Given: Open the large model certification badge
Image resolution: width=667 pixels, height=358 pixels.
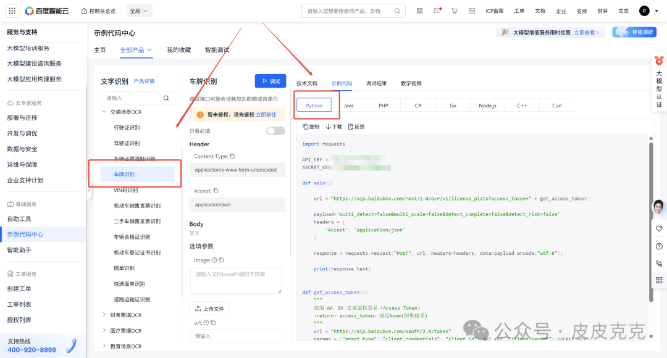Looking at the screenshot, I should pyautogui.click(x=659, y=82).
